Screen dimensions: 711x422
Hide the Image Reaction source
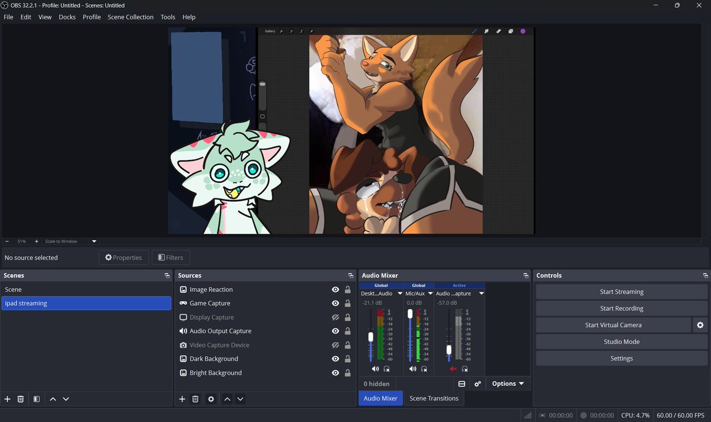[x=335, y=289]
